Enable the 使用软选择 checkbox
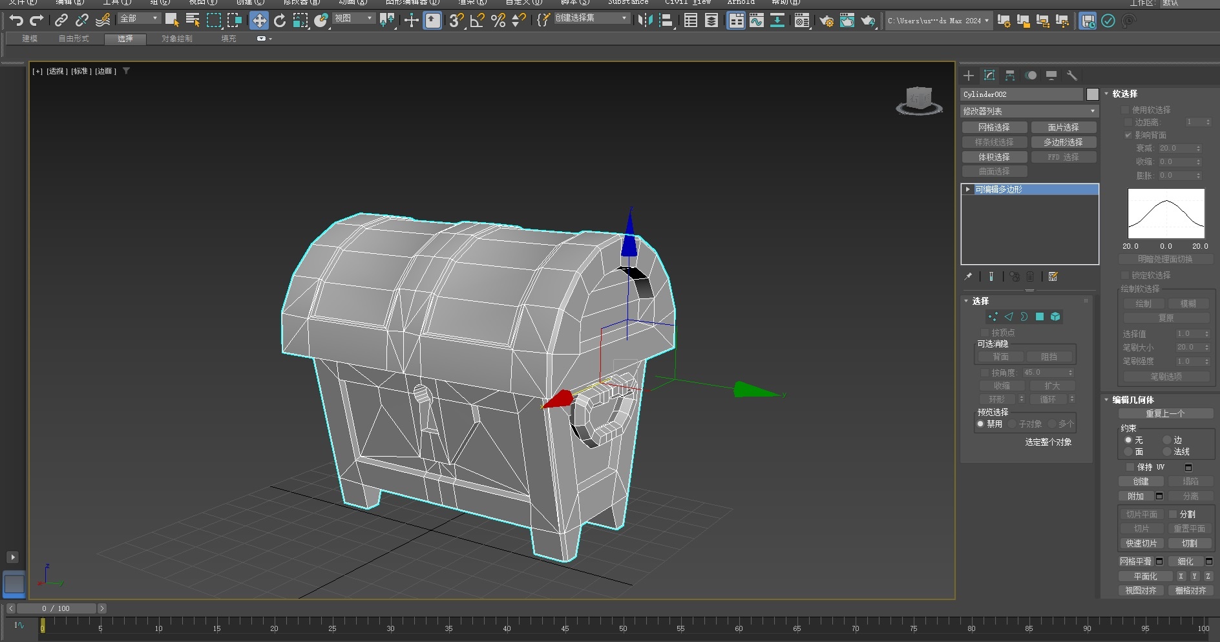Image resolution: width=1220 pixels, height=642 pixels. pyautogui.click(x=1125, y=110)
